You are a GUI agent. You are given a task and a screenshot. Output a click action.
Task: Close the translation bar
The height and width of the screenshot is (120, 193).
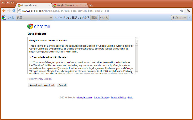pyautogui.click(x=190, y=18)
